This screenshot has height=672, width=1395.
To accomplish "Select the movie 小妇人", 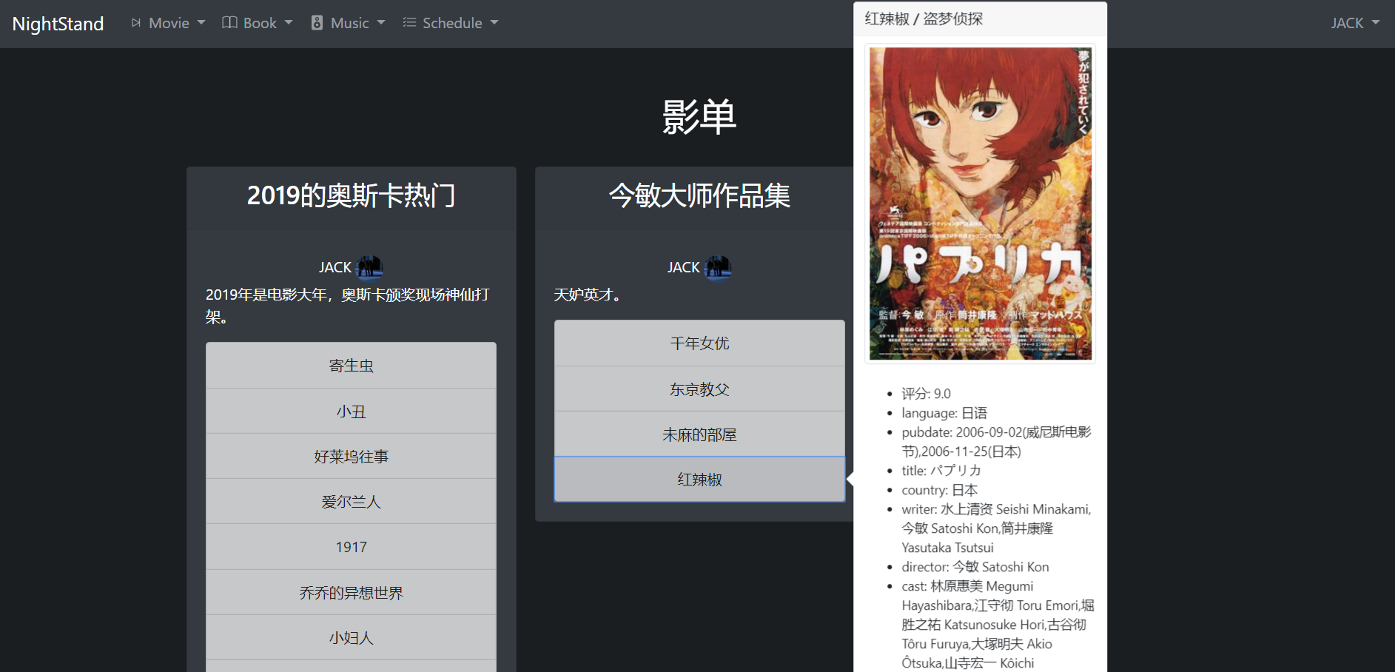I will (x=351, y=638).
